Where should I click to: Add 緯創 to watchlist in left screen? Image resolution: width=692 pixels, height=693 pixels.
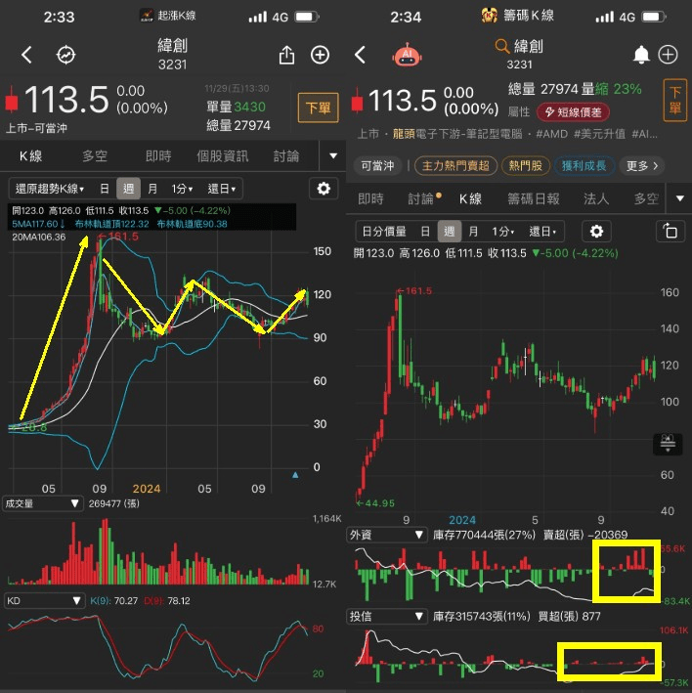(320, 56)
